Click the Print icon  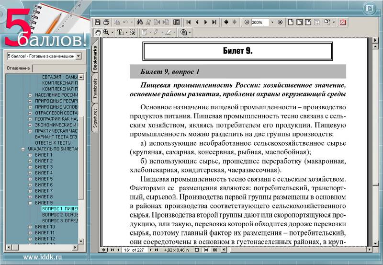click(x=106, y=22)
